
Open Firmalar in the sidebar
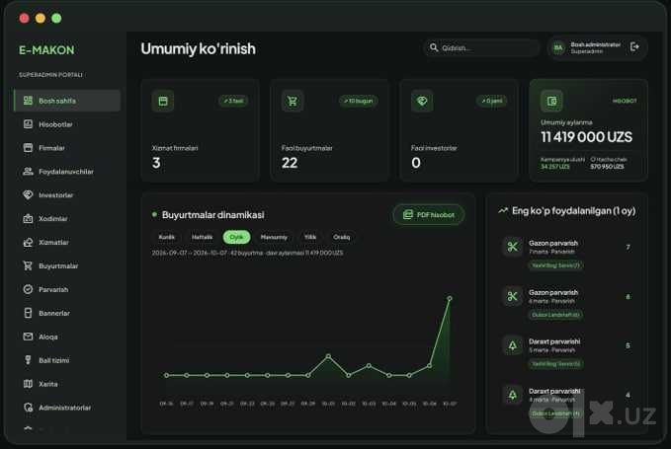(67, 148)
